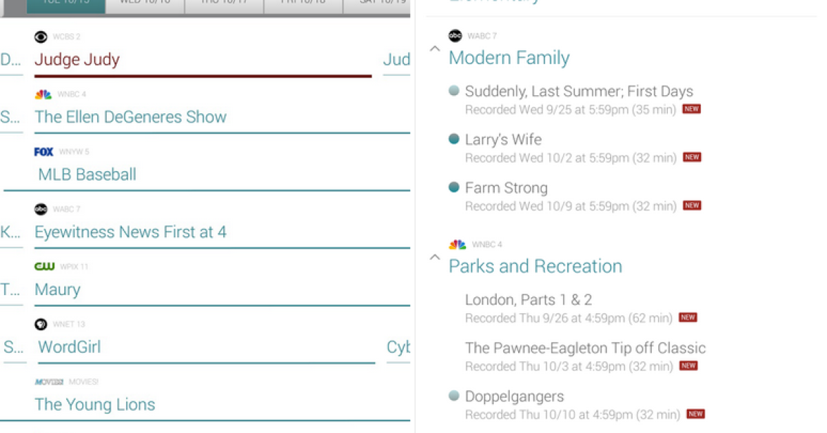Click the CW logo for WPIX 11
827x433 pixels.
coord(44,267)
